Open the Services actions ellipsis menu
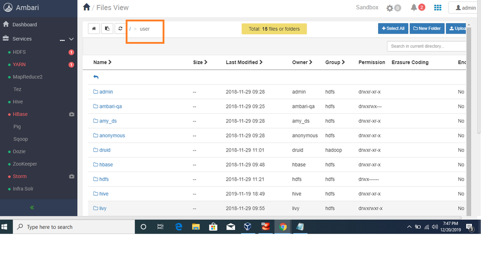This screenshot has width=485, height=273. (x=62, y=39)
